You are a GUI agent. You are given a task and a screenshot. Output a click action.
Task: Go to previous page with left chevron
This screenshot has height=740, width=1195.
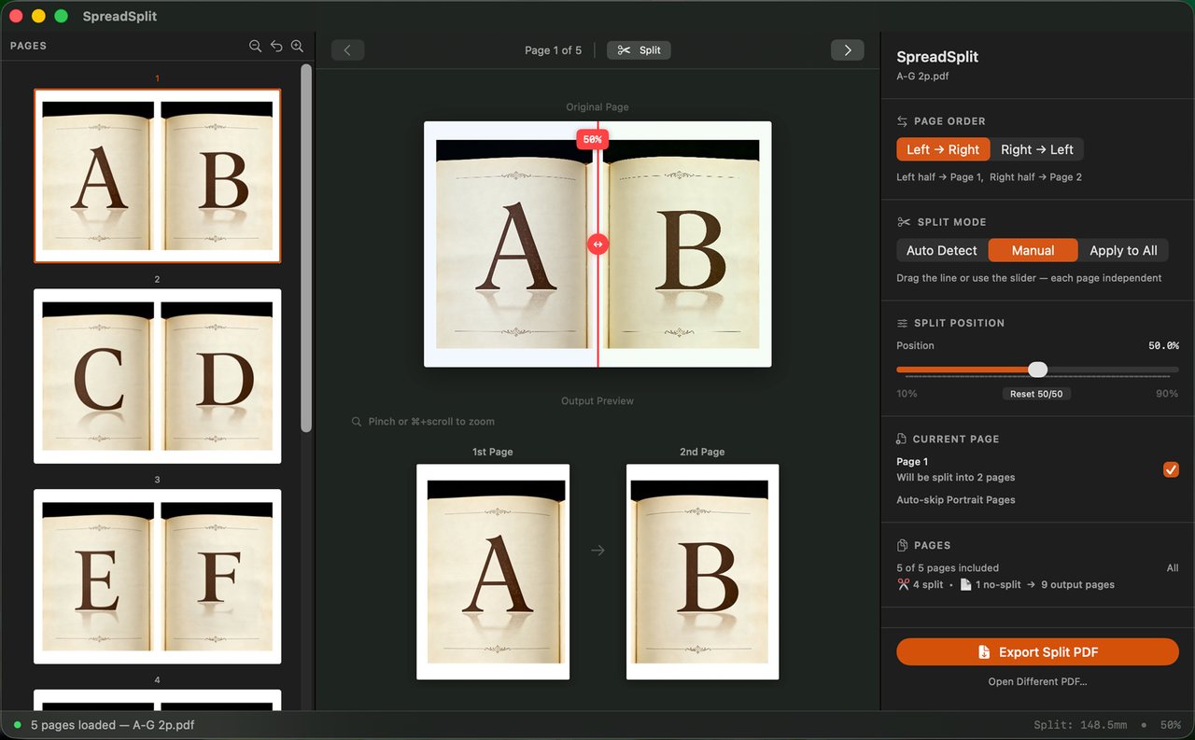point(347,50)
